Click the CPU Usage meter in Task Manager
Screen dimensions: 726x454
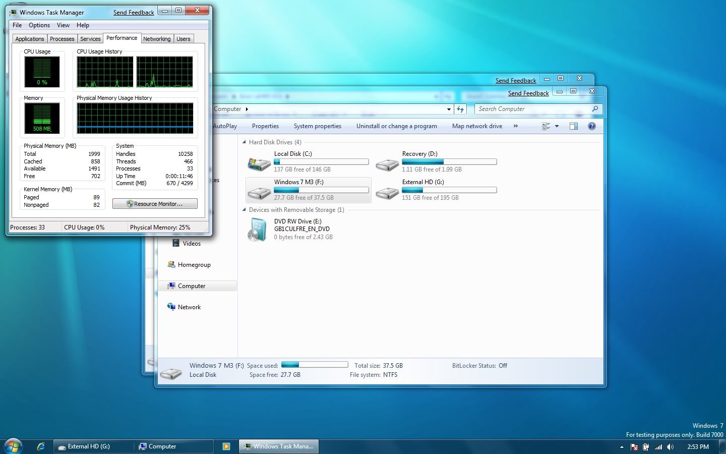pos(42,72)
